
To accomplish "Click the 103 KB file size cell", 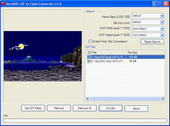I will tap(133, 57).
